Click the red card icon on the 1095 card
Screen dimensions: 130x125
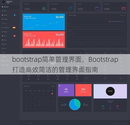(x=123, y=8)
